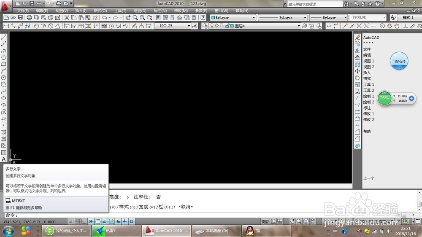
Task: Click the 模型 model space button
Action: coord(265,221)
